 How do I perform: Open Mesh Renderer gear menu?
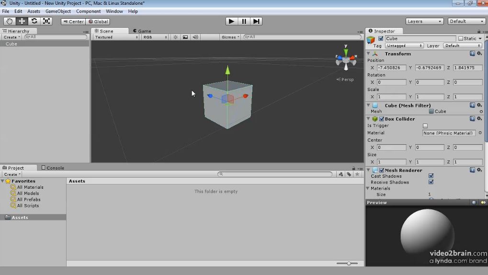(x=479, y=170)
